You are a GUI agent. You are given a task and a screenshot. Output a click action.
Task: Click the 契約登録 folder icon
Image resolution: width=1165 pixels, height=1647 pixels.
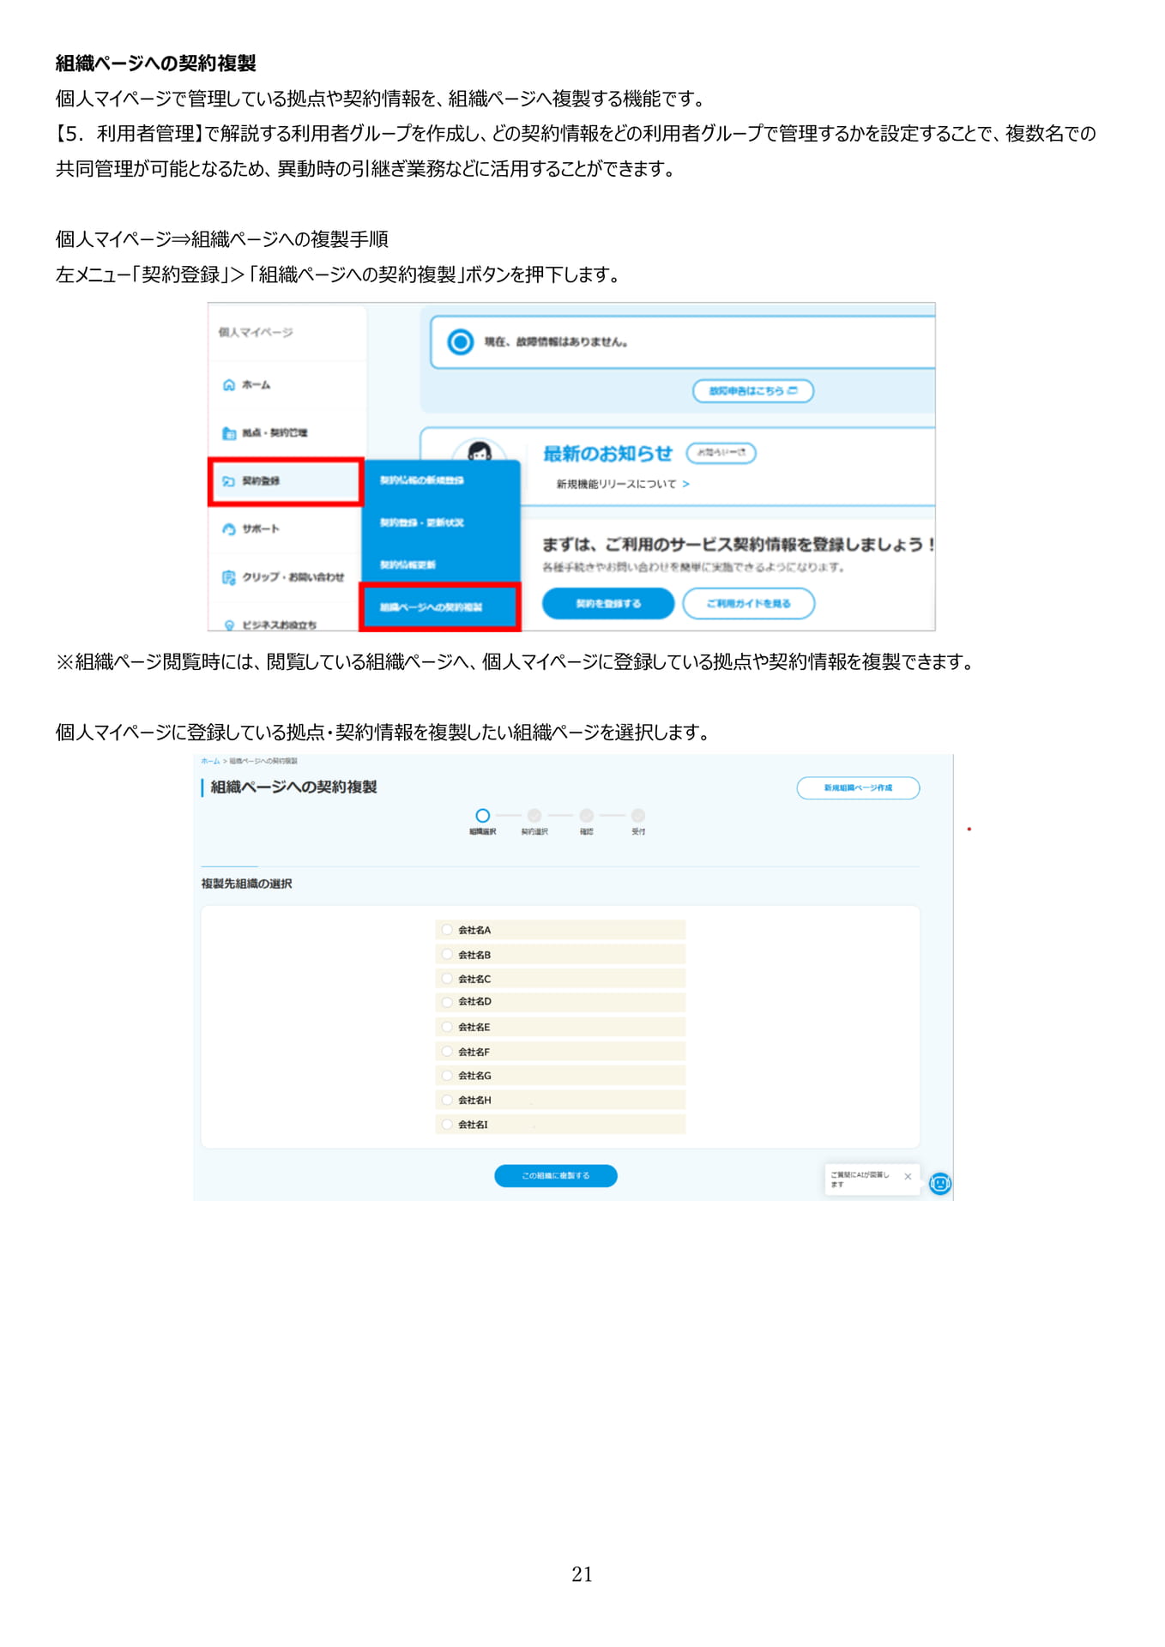point(229,481)
